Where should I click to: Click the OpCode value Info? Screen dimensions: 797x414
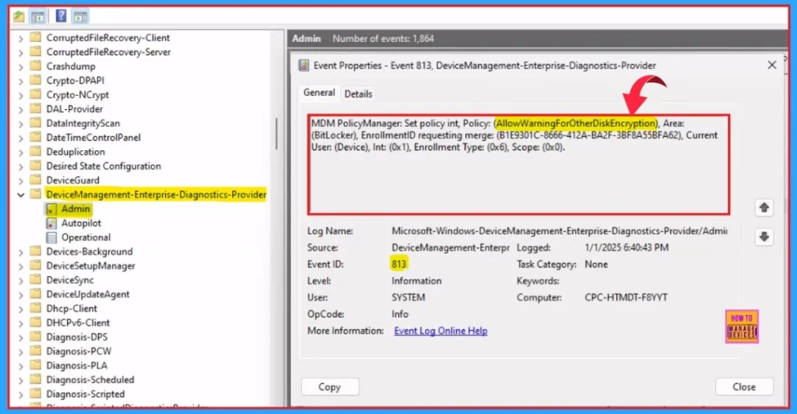click(400, 314)
